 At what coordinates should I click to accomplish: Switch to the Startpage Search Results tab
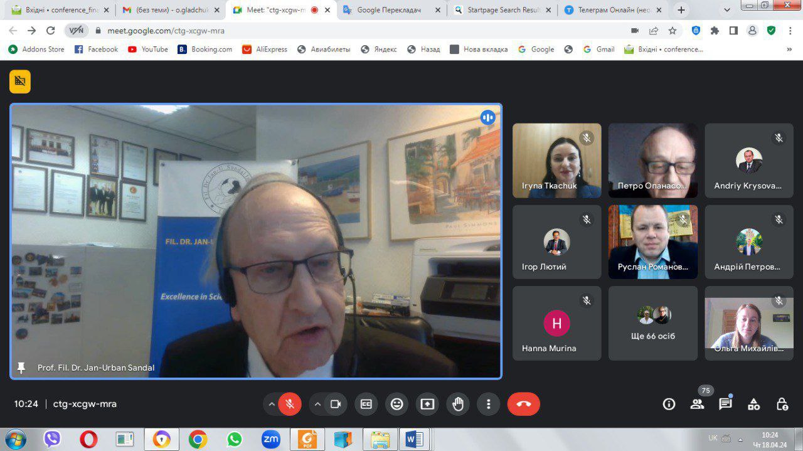[x=502, y=10]
